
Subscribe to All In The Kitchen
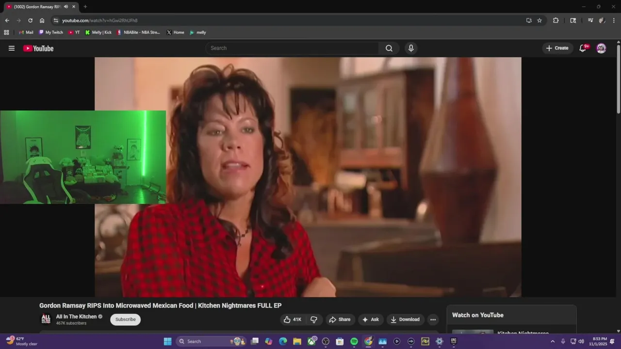click(x=125, y=319)
